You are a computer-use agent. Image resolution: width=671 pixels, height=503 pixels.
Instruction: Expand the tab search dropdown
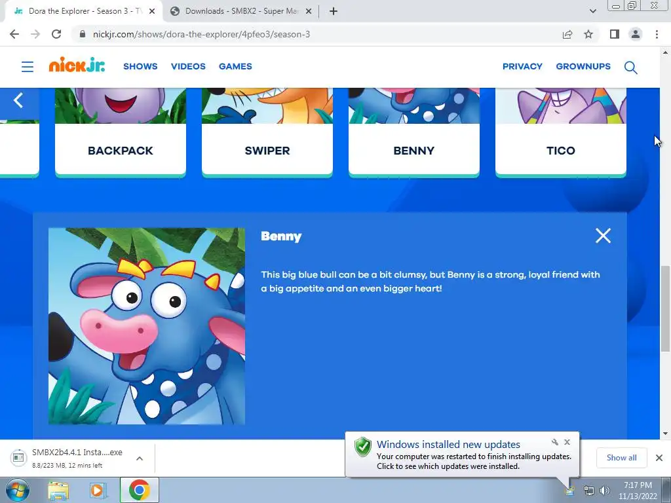592,11
